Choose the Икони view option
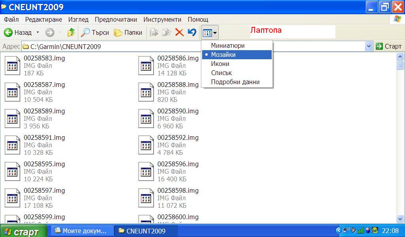 coord(220,64)
